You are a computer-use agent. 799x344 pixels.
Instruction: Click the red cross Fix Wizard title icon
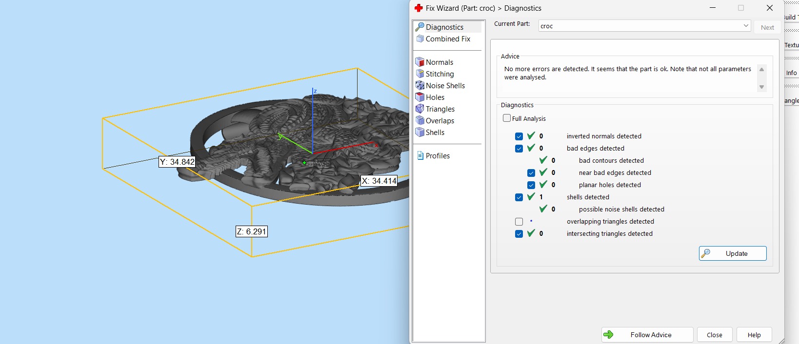419,8
